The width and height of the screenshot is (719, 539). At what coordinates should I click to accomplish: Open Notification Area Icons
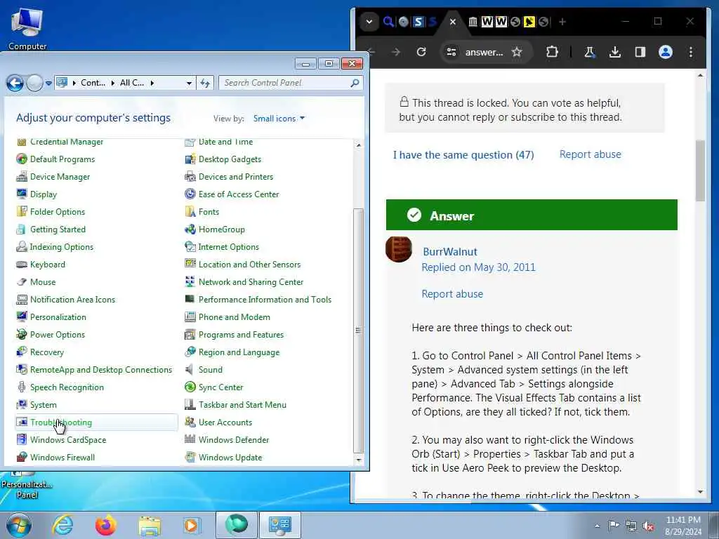pos(72,299)
